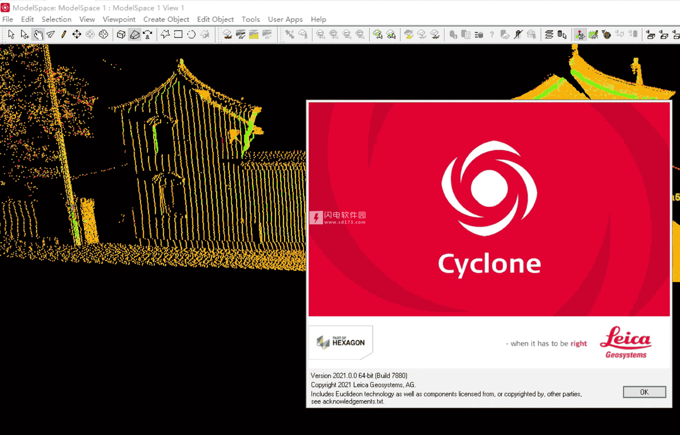Image resolution: width=680 pixels, height=435 pixels.
Task: Click the brown globe icon
Action: pyautogui.click(x=606, y=35)
